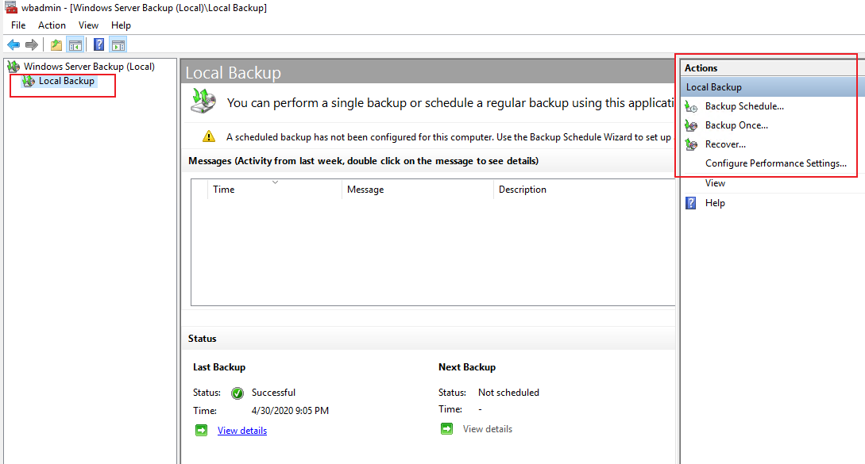The width and height of the screenshot is (865, 464).
Task: Click the Next Backup heading
Action: 467,367
